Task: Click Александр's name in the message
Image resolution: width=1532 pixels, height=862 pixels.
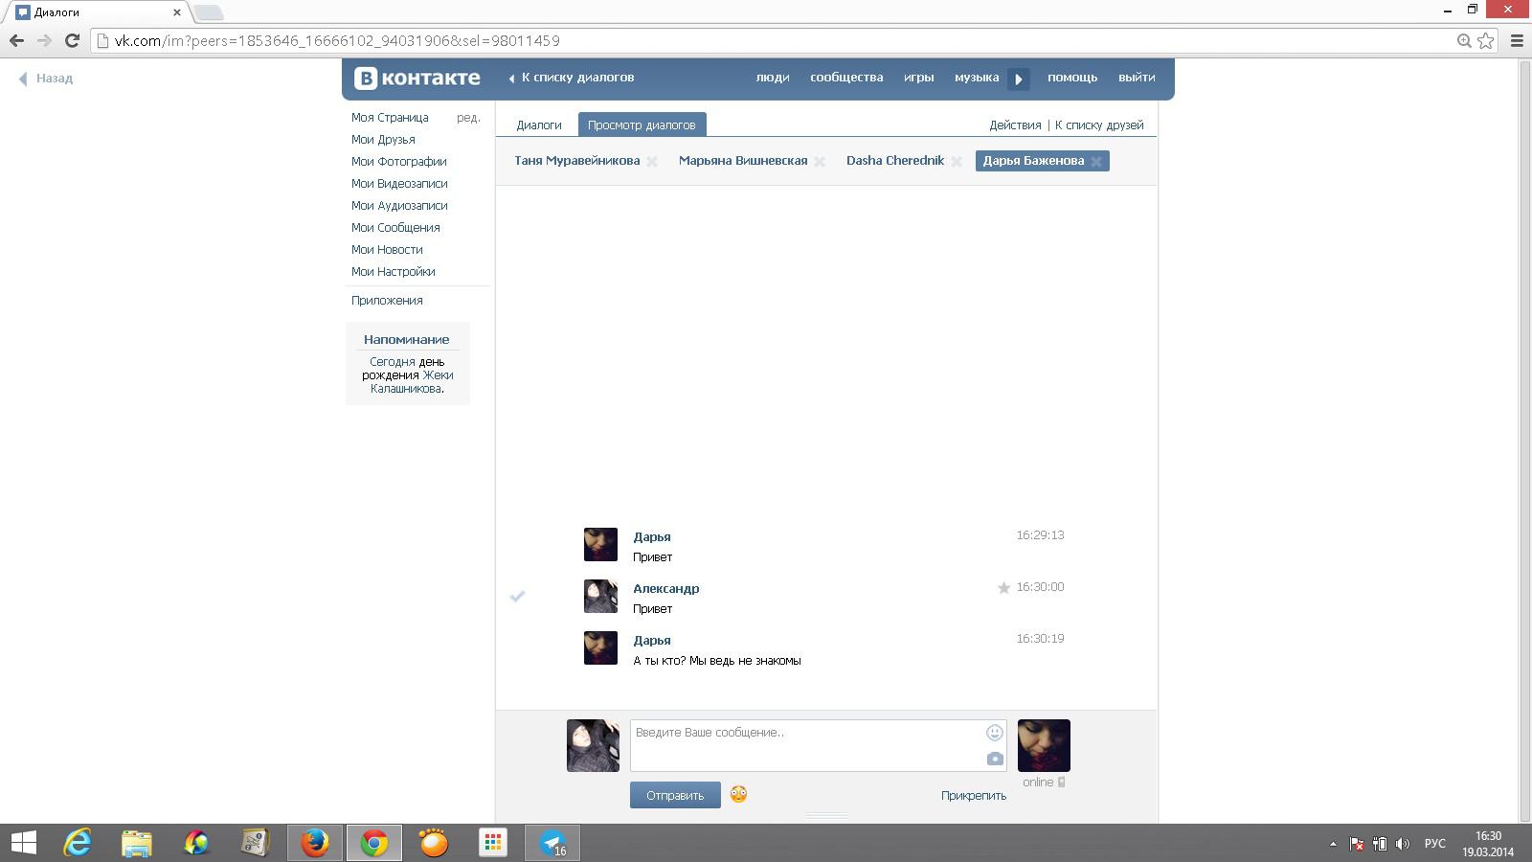Action: [666, 589]
